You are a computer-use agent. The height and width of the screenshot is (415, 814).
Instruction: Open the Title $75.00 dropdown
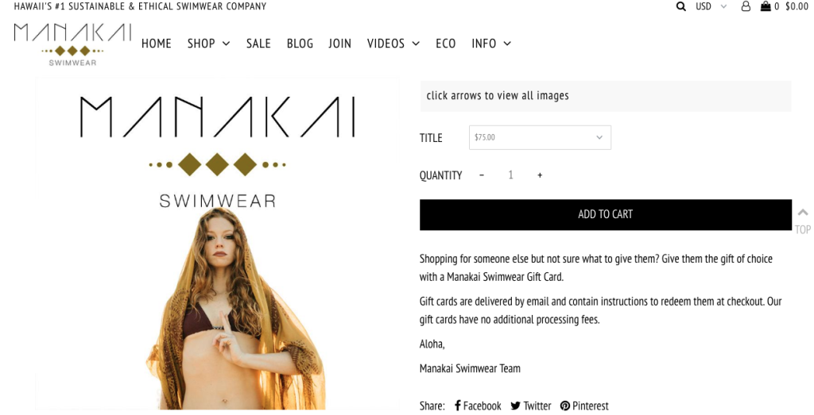click(540, 137)
